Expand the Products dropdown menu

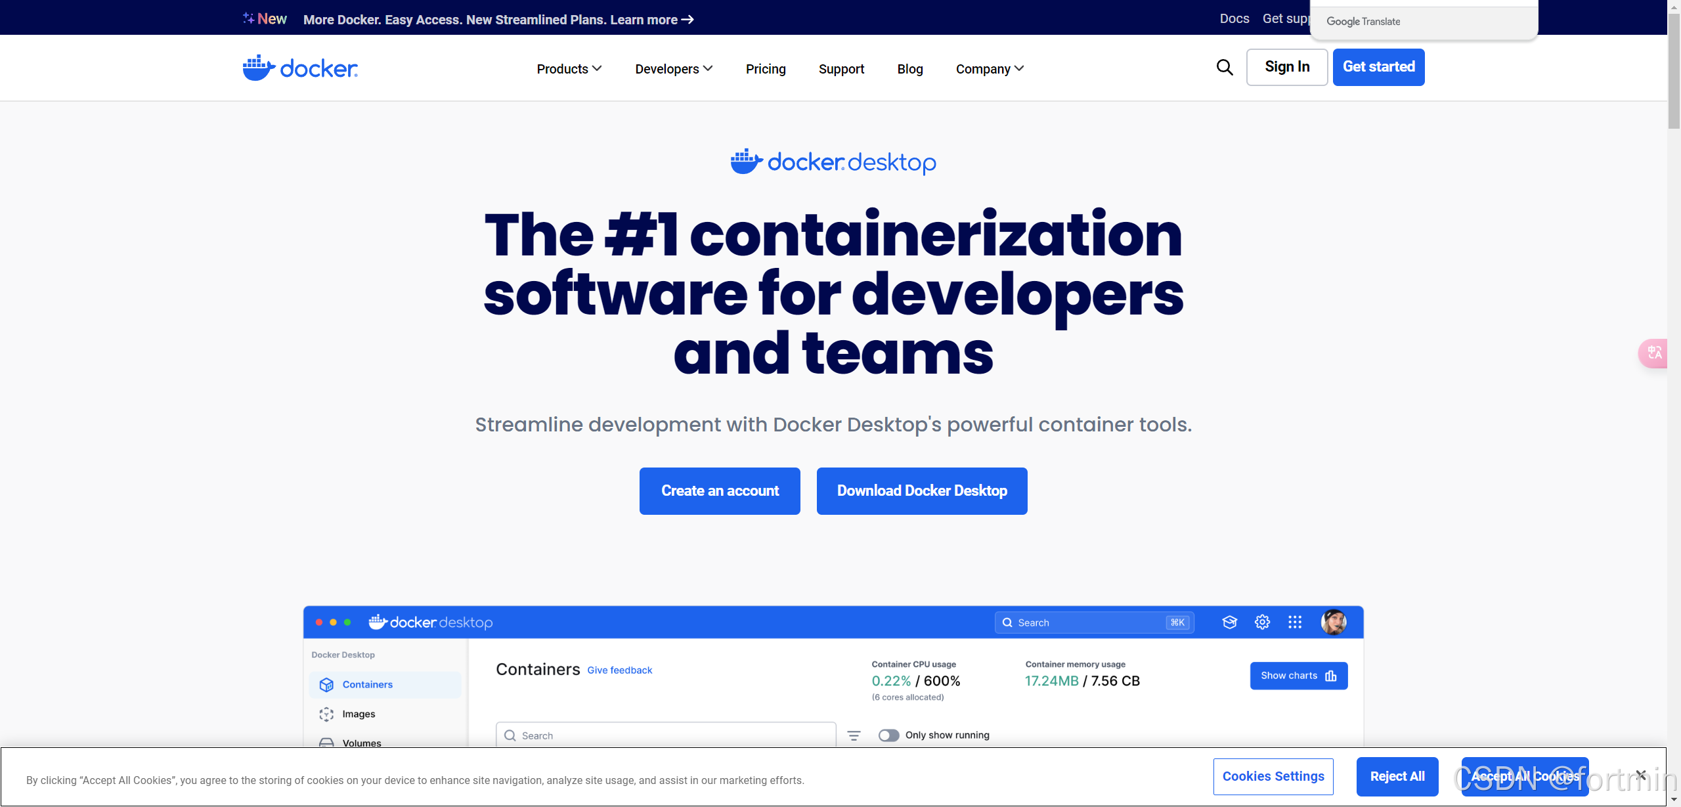[569, 69]
